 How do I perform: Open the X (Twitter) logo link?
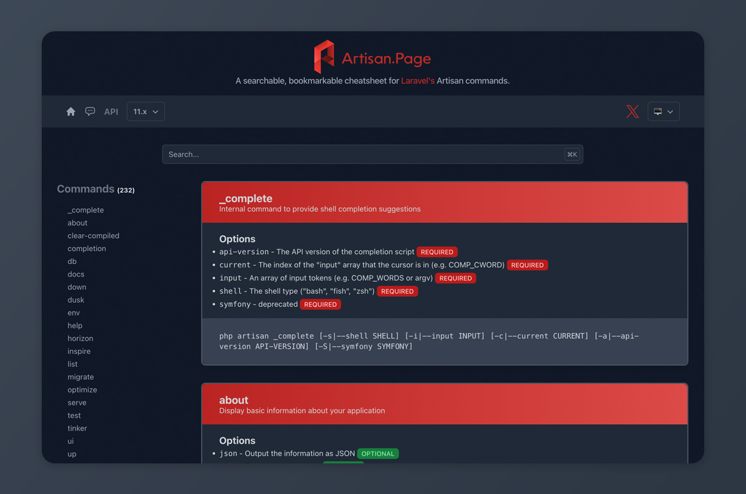tap(633, 111)
